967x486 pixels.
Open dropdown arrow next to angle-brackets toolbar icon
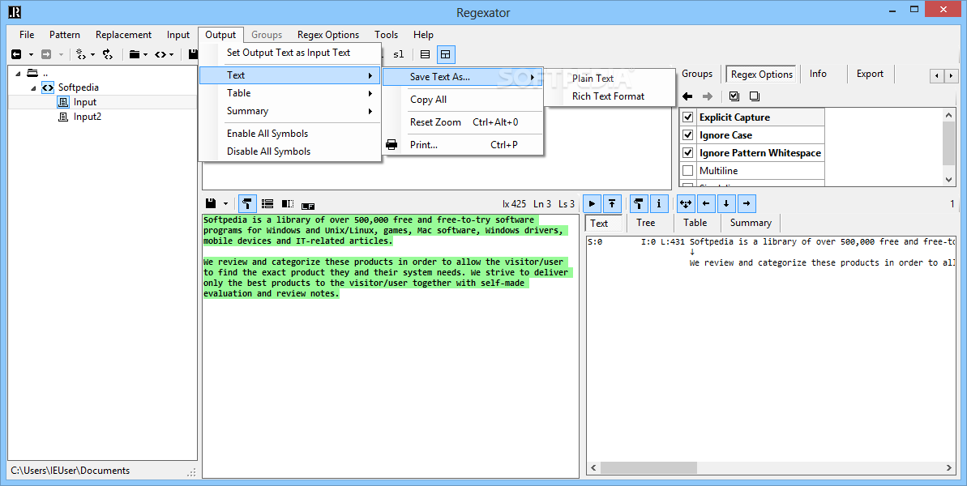coord(172,55)
